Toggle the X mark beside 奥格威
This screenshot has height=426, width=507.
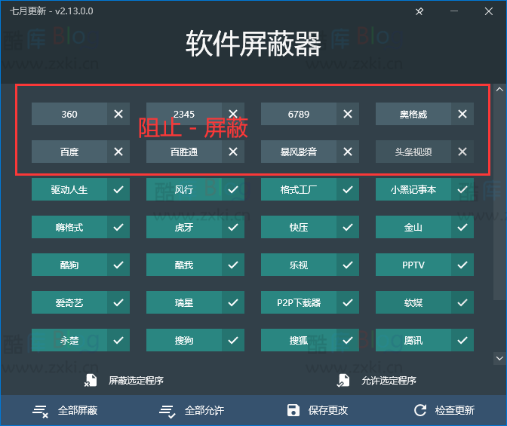462,114
